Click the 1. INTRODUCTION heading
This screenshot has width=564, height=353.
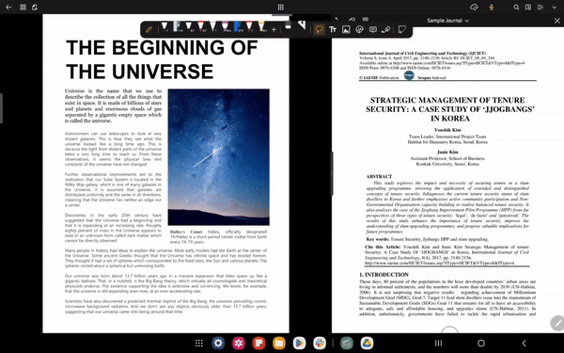[x=384, y=275]
